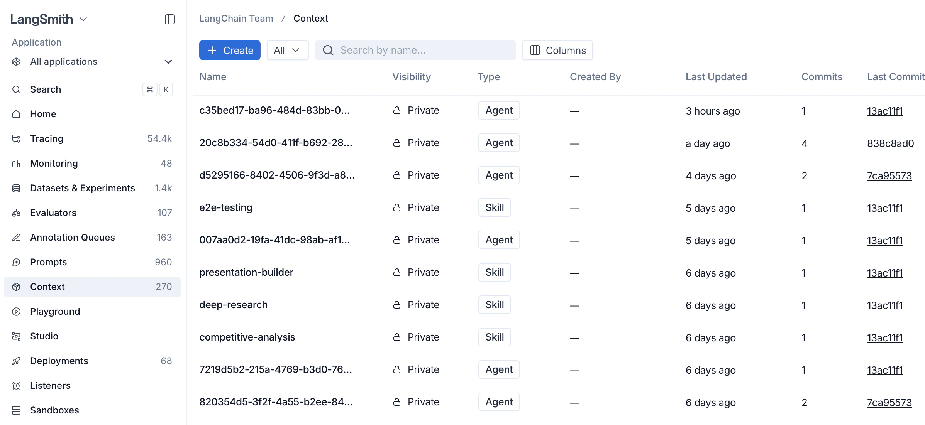The image size is (925, 425).
Task: Select the Annotation Queues pencil icon
Action: 16,237
